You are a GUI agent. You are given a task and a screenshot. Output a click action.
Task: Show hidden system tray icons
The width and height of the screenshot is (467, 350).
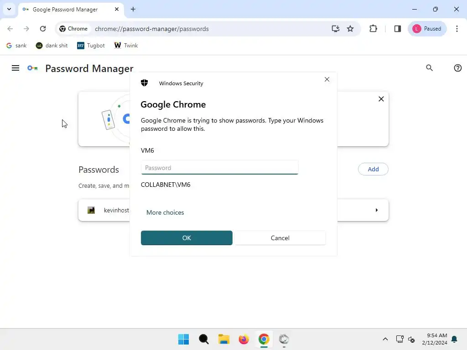(385, 339)
